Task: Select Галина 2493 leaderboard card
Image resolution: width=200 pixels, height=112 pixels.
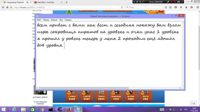Action: [x=72, y=96]
